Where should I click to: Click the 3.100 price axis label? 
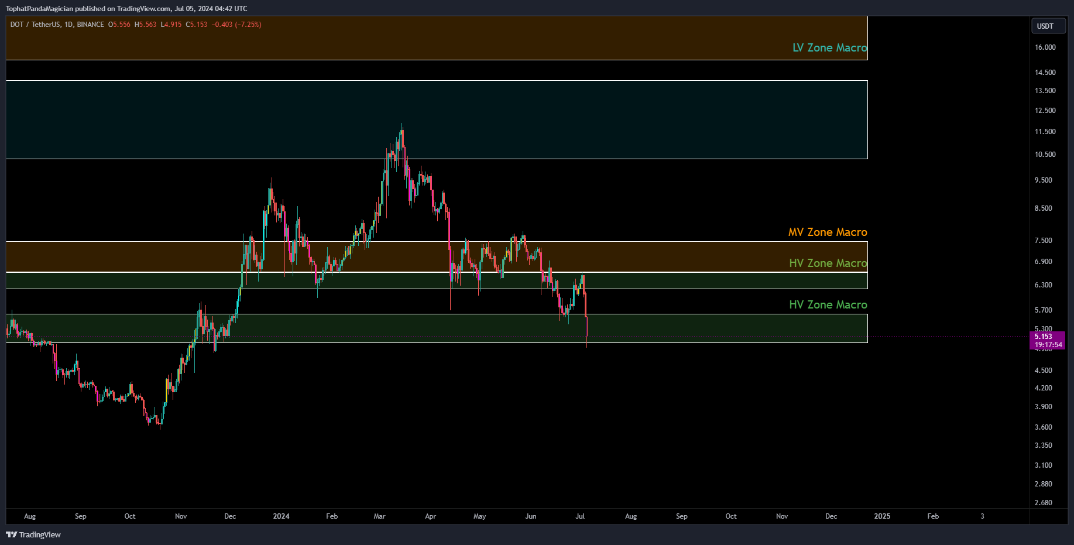click(x=1044, y=465)
